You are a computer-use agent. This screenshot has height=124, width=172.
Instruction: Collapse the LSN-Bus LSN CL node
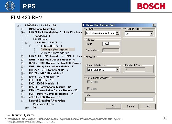(x=26, y=43)
